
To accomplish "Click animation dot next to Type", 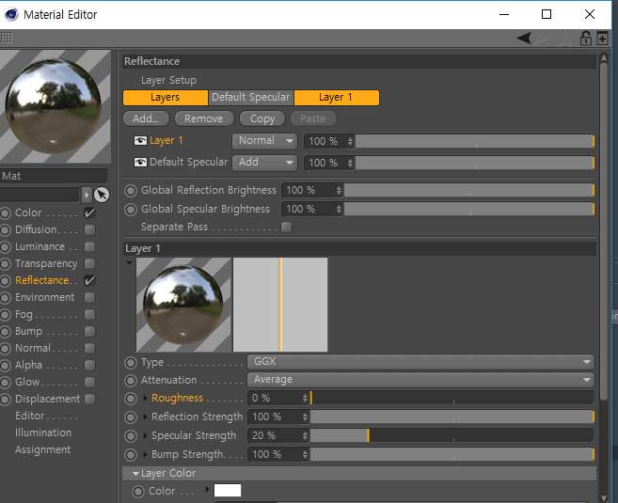I will coord(131,363).
